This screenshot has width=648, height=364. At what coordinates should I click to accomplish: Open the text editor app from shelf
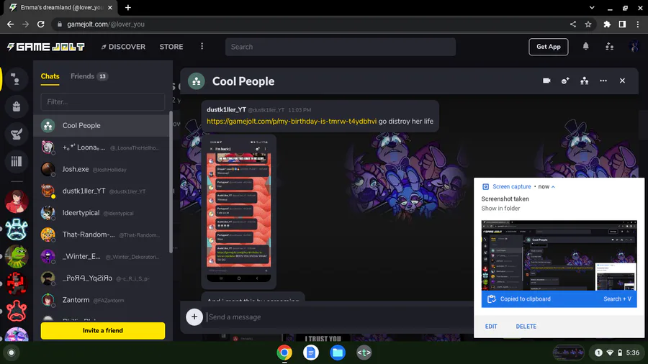coord(364,352)
